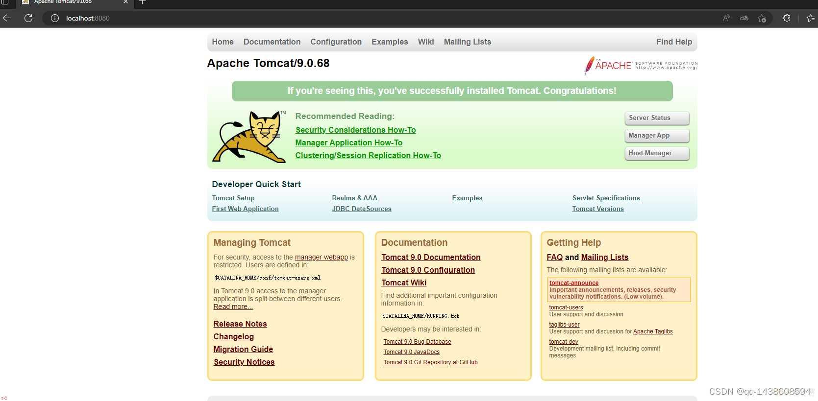This screenshot has width=818, height=401.
Task: Open the Tomcat Wiki link
Action: (x=404, y=283)
